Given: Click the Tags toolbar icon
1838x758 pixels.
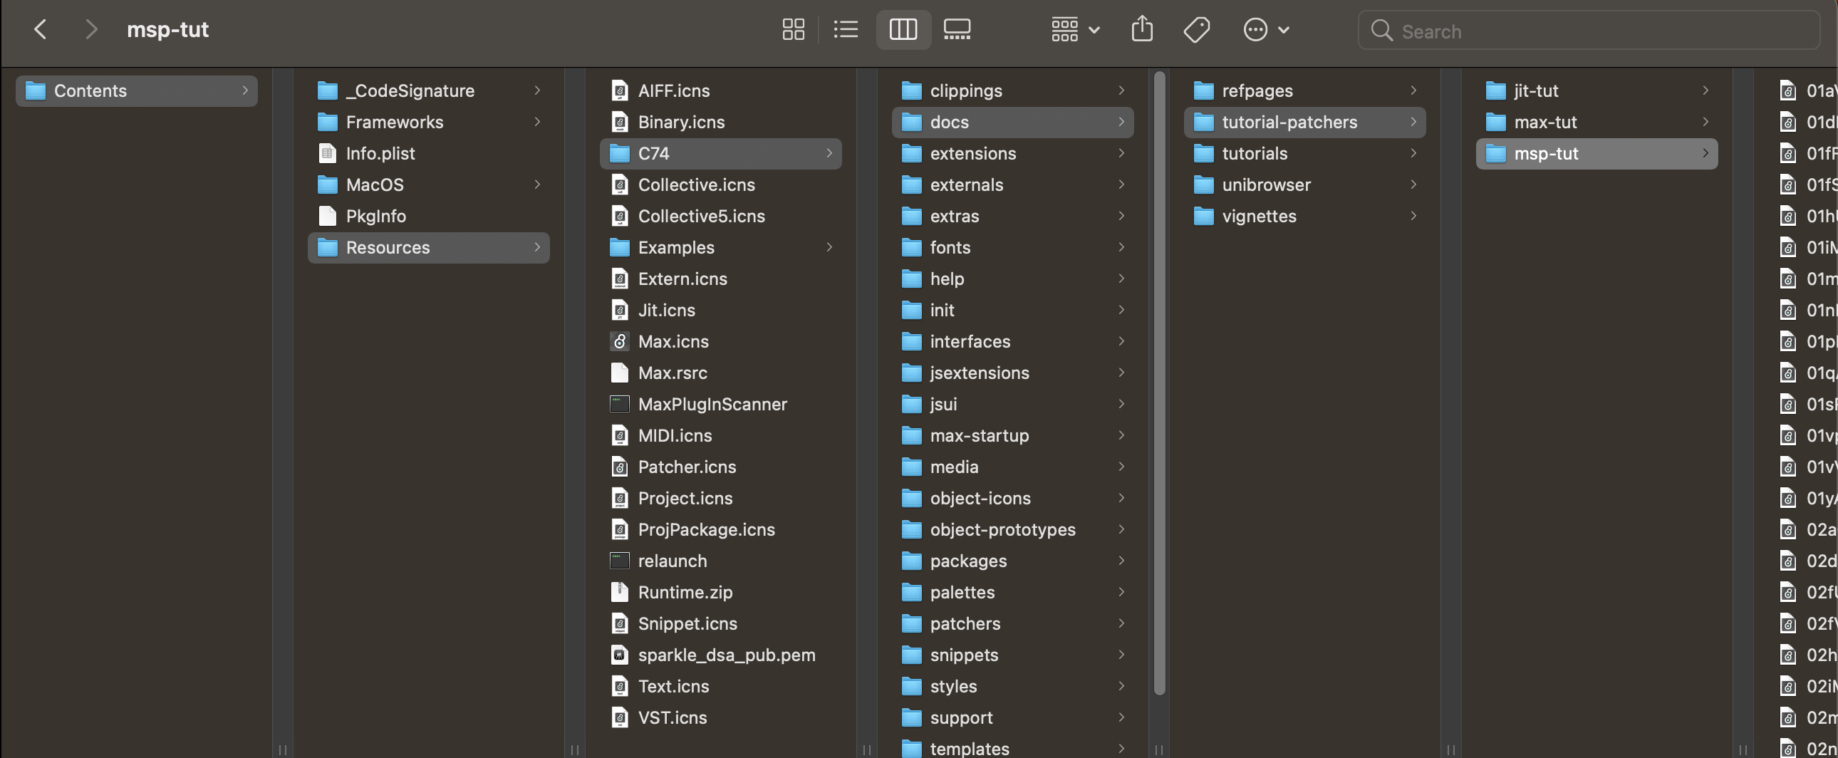Looking at the screenshot, I should tap(1197, 30).
